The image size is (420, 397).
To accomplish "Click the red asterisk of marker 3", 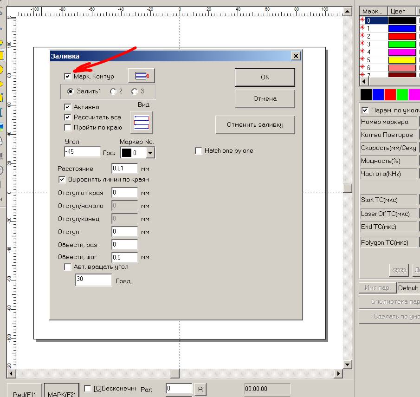I will coord(362,44).
